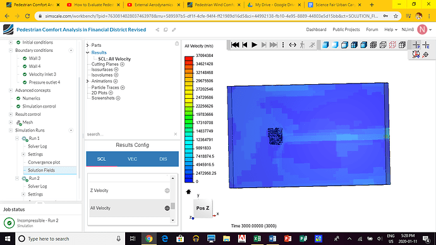The width and height of the screenshot is (436, 245).
Task: Click the rotation center axes icon
Action: tap(416, 54)
